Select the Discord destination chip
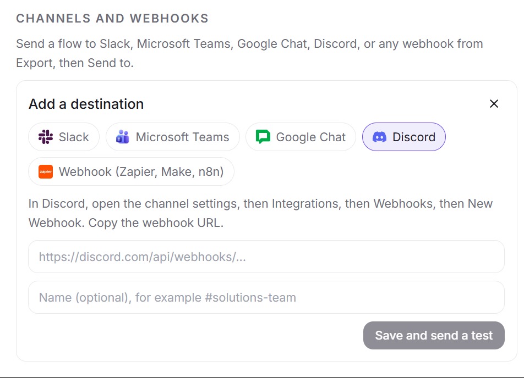Screen dimensions: 524x378 pos(403,137)
